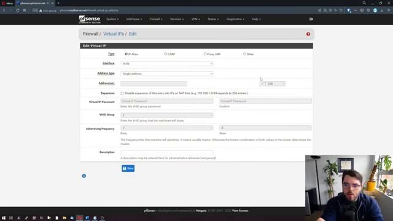The width and height of the screenshot is (393, 221).
Task: Click the Virtual IP Password field
Action: pyautogui.click(x=167, y=101)
